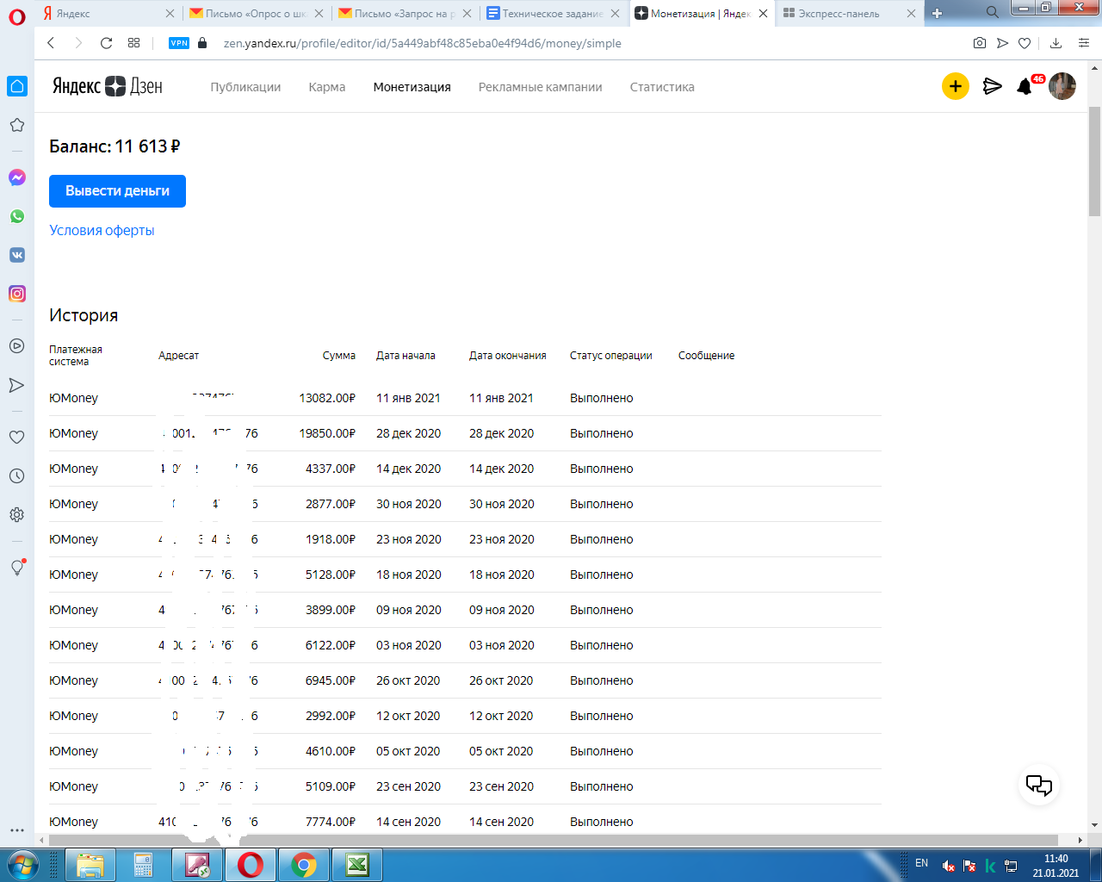This screenshot has width=1102, height=882.
Task: Open VK in sidebar
Action: pos(17,255)
